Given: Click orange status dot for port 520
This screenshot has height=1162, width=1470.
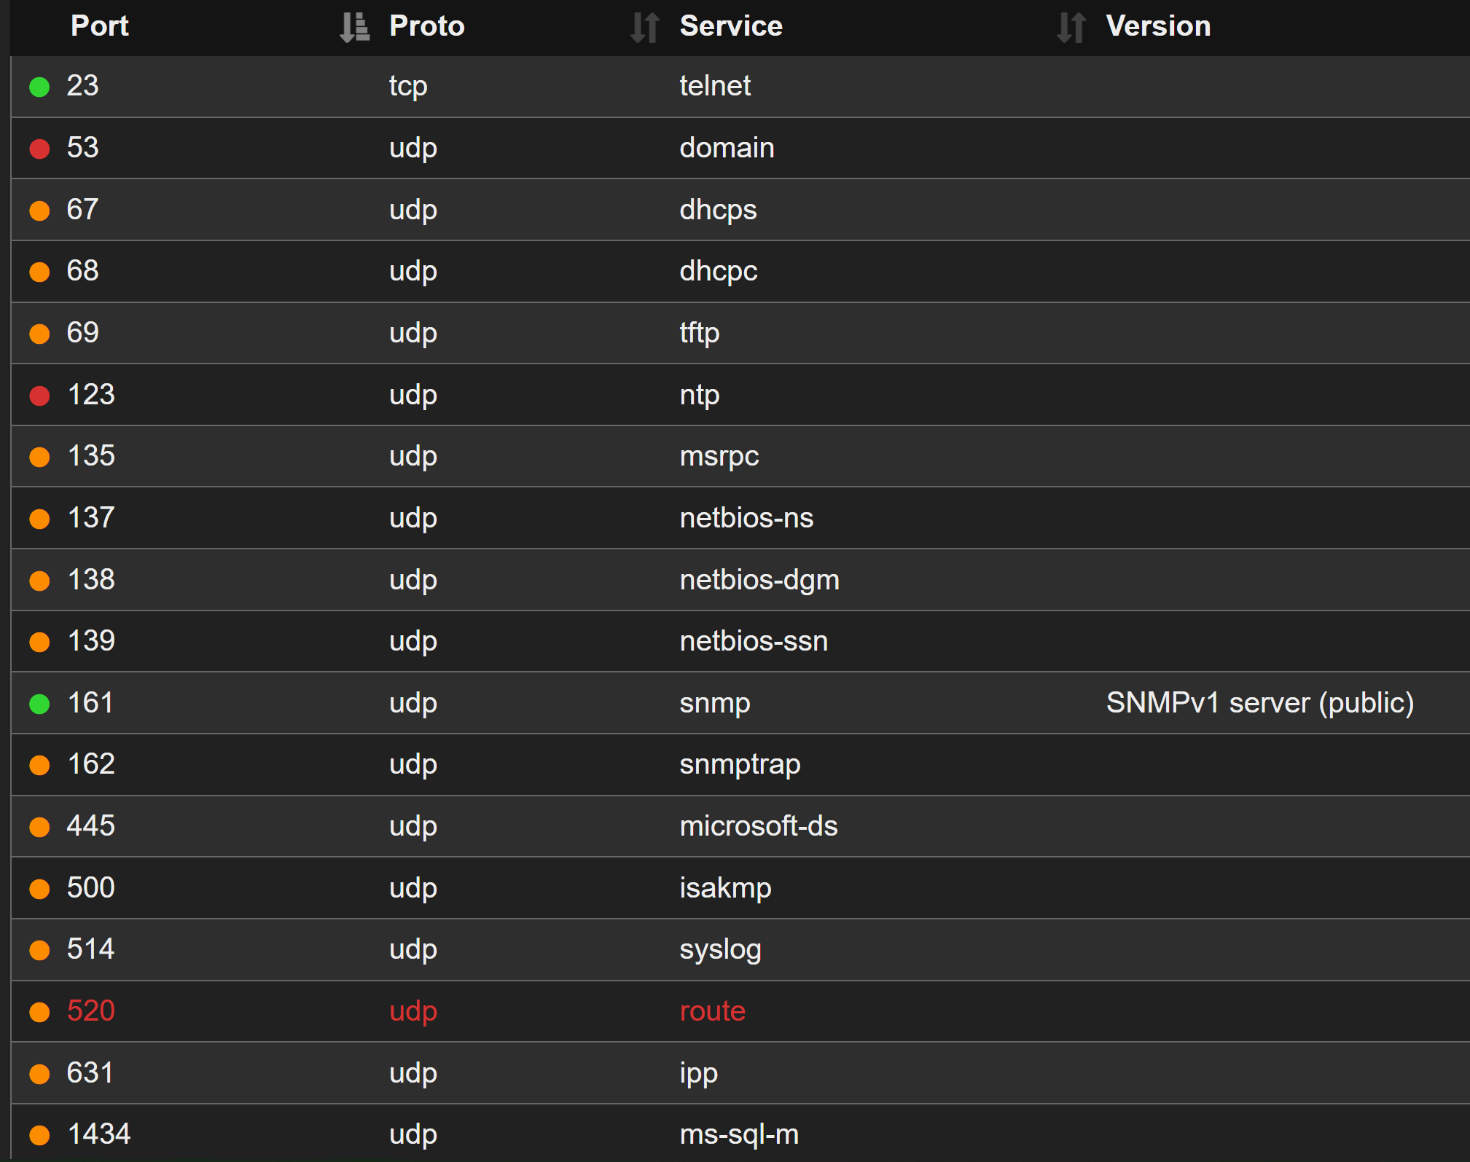Looking at the screenshot, I should pos(39,1012).
